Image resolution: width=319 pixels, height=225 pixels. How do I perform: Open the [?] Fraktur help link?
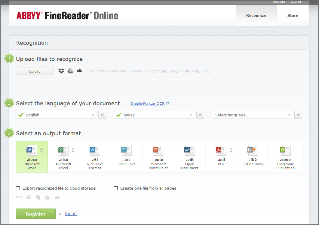point(168,103)
